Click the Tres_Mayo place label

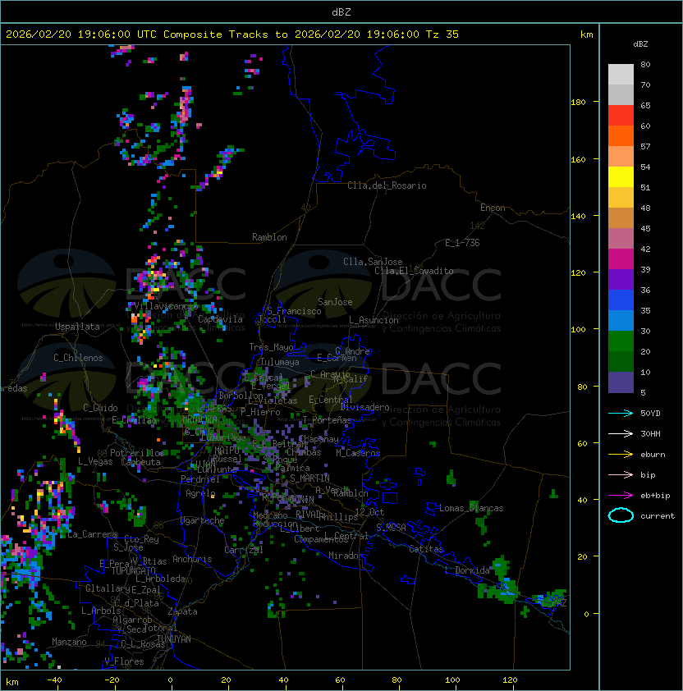tap(271, 347)
